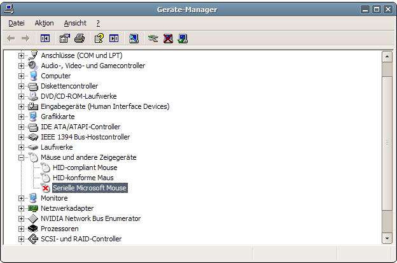
Task: Click the Audio-, Video- und Gamecontroller speaker icon
Action: [x=33, y=66]
